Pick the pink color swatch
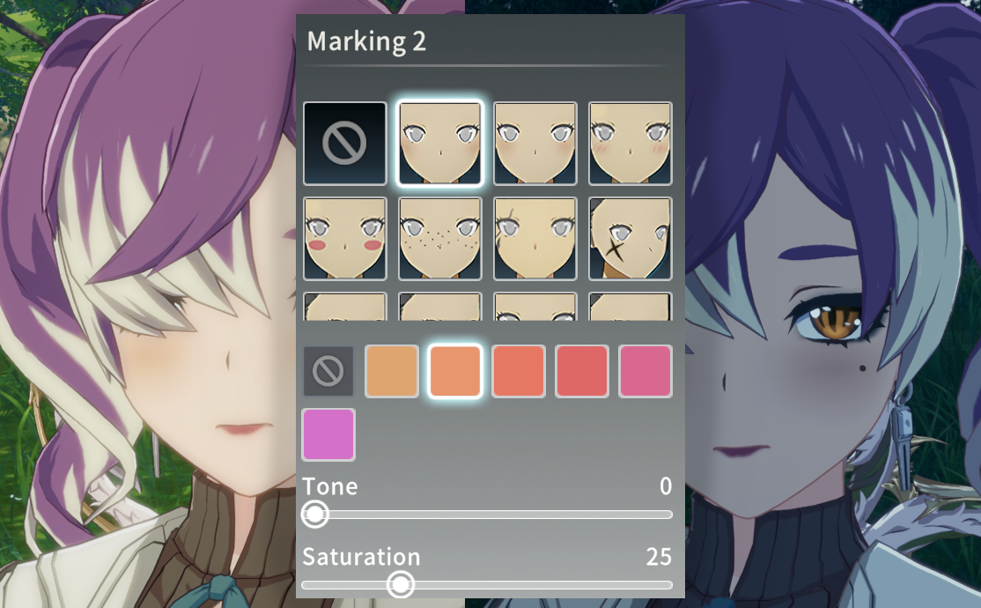Viewport: 981px width, 608px height. 645,371
